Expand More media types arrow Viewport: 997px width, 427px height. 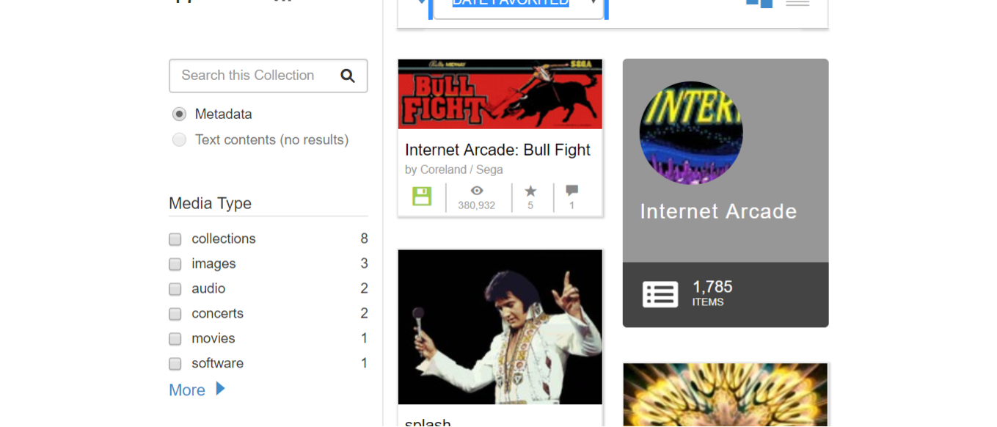220,389
